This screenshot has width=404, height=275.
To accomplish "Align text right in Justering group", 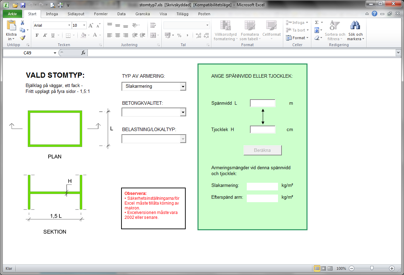I will [x=126, y=35].
